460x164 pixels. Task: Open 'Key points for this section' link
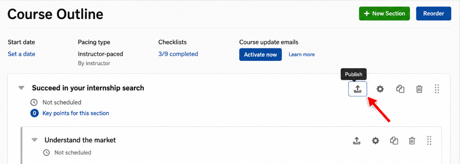tap(76, 113)
